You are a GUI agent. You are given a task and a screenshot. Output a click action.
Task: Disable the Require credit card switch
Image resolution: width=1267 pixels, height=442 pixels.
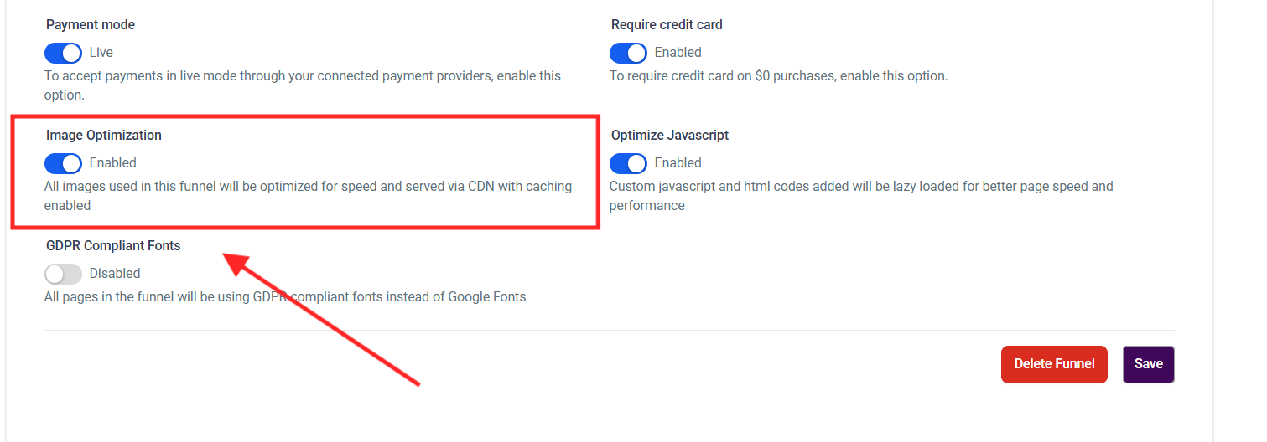point(628,53)
